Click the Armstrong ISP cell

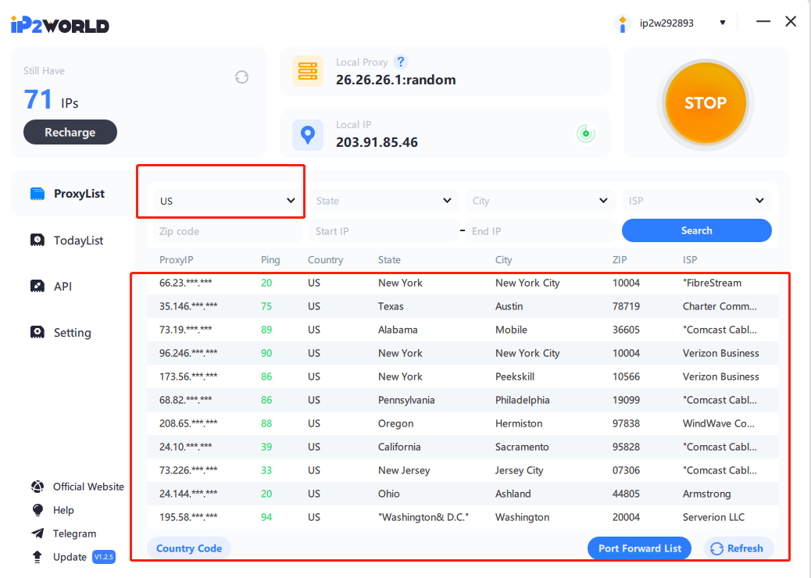706,494
